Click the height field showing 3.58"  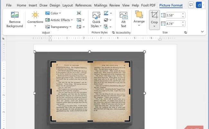coord(173,15)
